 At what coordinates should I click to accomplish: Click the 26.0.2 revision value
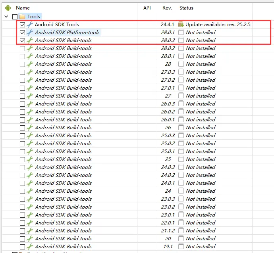pyautogui.click(x=168, y=112)
